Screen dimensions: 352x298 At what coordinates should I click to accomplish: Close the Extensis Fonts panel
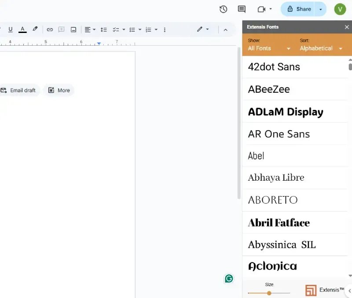tap(347, 27)
